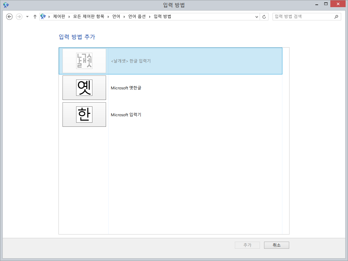Select Microsoft 옛한글 list entry text
Image resolution: width=348 pixels, height=261 pixels.
(x=126, y=88)
